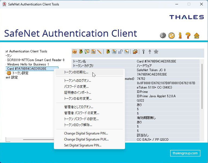Click the トークン・カテゴリ label cell
This screenshot has width=208, height=163.
(x=104, y=65)
